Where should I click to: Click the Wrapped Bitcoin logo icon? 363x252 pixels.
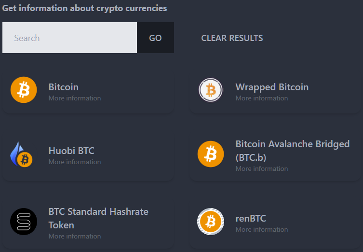(x=211, y=90)
